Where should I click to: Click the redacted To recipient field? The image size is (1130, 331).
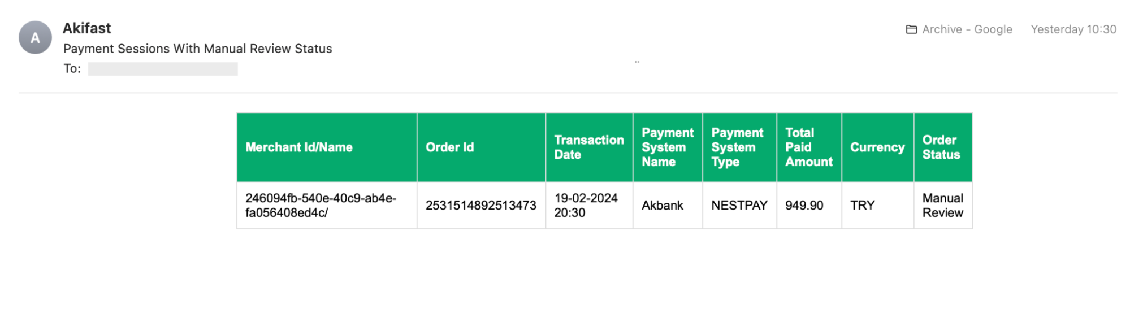point(163,69)
